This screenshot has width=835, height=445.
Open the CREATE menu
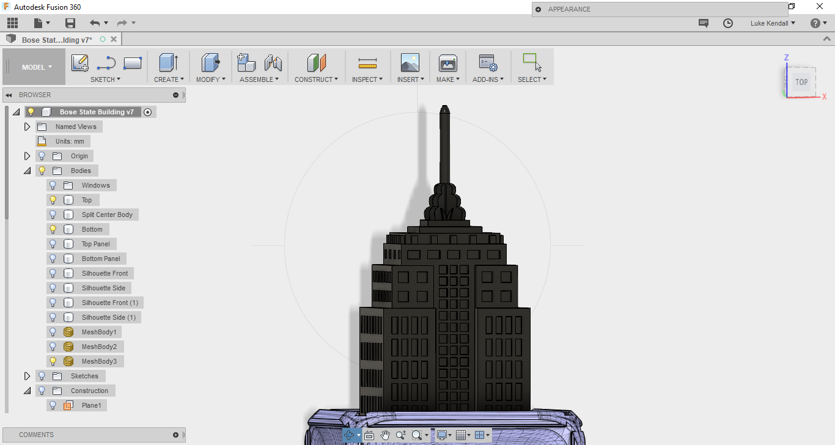point(169,79)
